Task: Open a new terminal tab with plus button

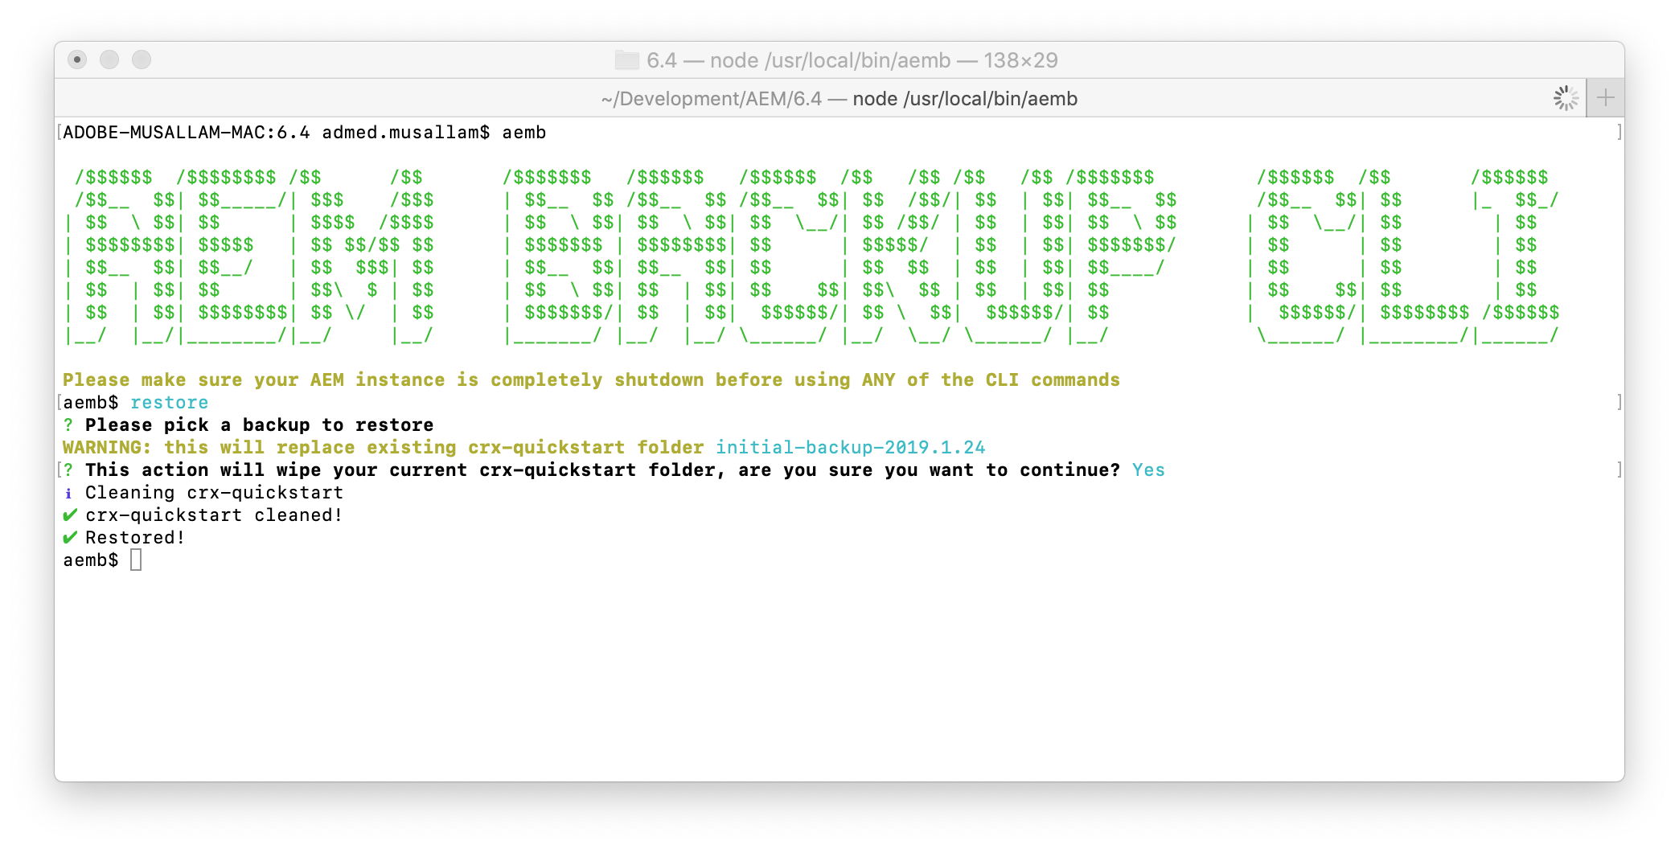Action: click(x=1605, y=98)
